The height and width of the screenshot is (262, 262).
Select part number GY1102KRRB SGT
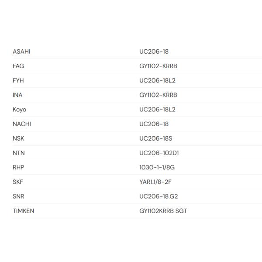(x=163, y=211)
